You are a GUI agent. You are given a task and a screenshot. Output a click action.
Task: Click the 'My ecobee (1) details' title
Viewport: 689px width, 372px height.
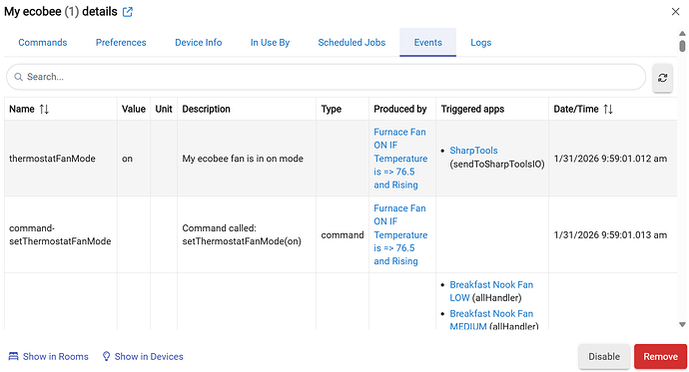coord(61,11)
